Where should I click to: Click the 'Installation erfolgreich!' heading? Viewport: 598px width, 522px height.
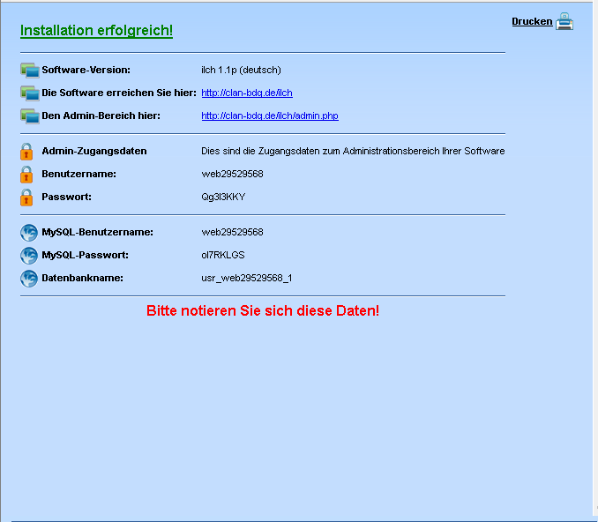96,31
